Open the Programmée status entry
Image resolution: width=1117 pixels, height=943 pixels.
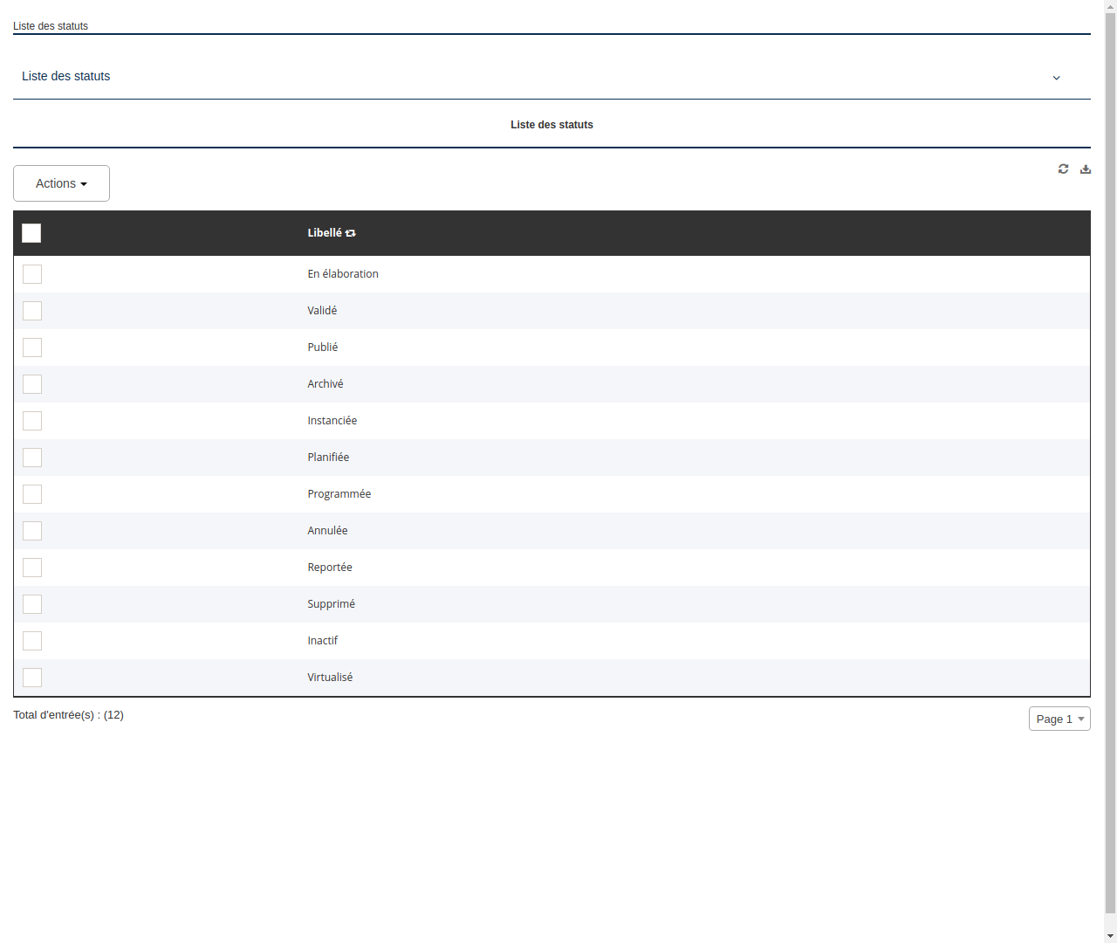point(339,493)
